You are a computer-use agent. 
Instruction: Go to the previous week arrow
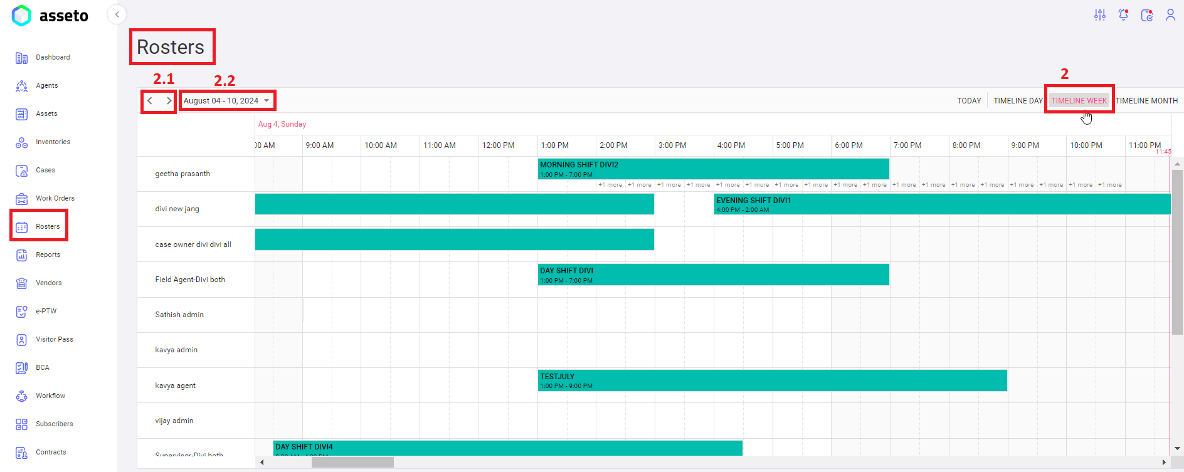pyautogui.click(x=150, y=100)
